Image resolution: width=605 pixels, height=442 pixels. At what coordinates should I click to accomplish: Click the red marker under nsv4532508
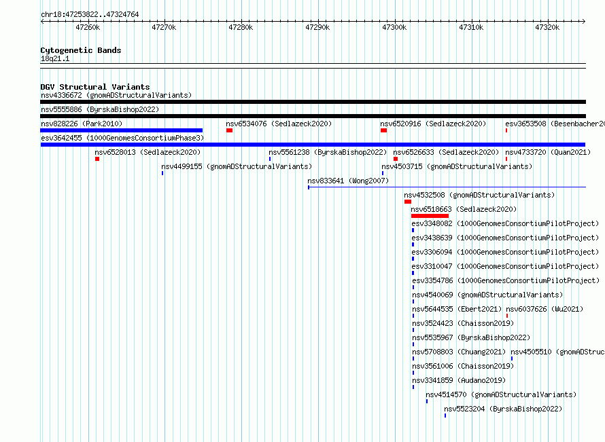(408, 202)
